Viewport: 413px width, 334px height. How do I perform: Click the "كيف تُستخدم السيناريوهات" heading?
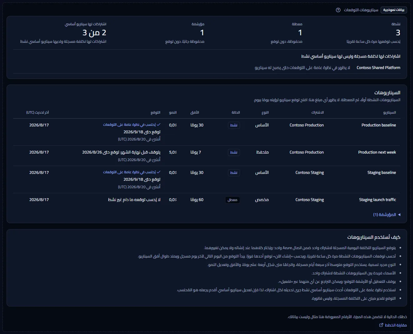point(374,237)
